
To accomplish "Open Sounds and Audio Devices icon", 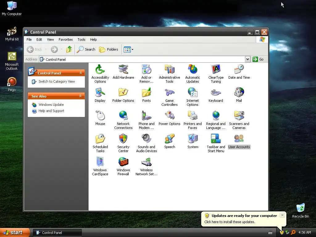I will click(146, 143).
